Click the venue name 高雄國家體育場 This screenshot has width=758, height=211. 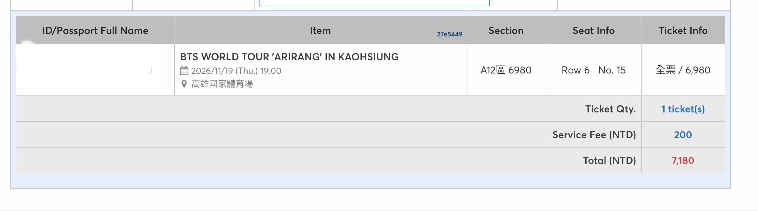222,84
